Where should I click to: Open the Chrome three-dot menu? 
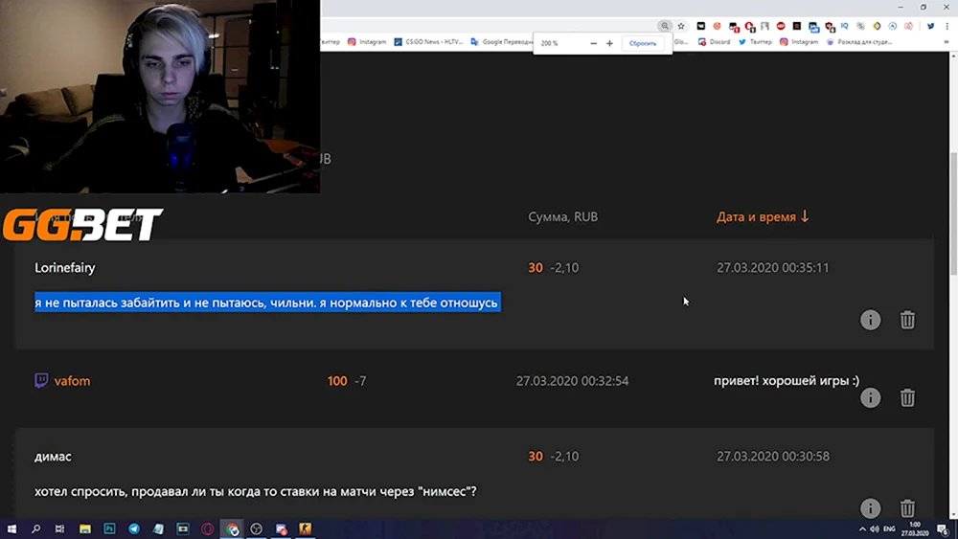pos(947,26)
